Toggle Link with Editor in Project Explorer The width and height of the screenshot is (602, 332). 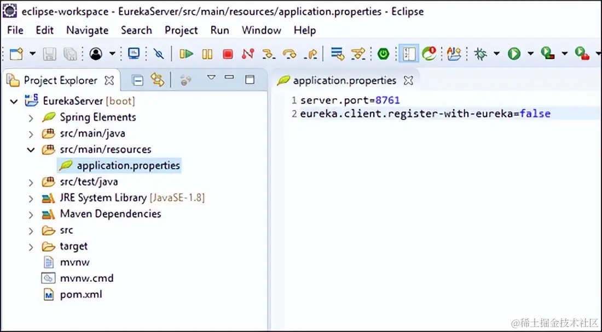158,80
